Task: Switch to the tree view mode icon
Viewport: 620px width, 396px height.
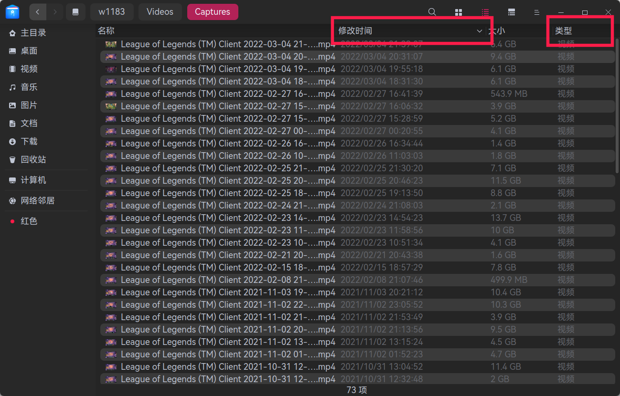Action: (x=512, y=12)
